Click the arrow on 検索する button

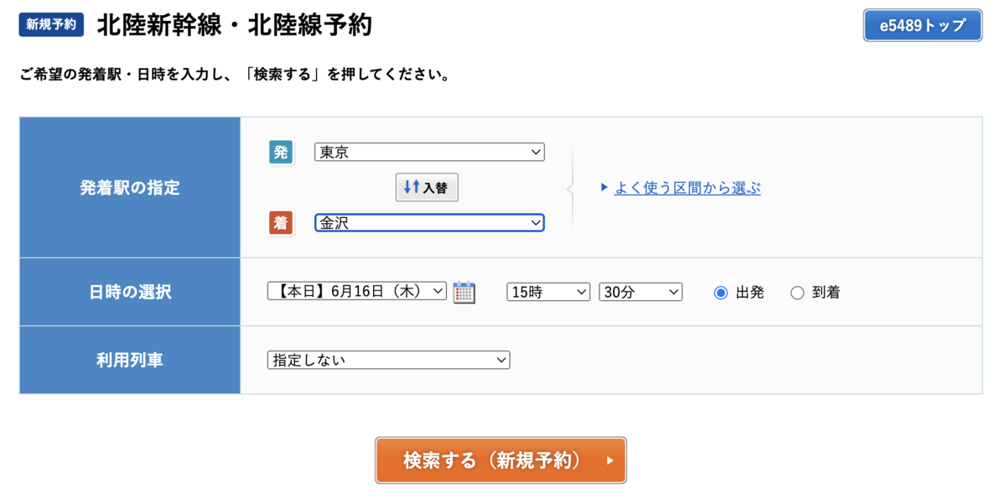(x=609, y=460)
